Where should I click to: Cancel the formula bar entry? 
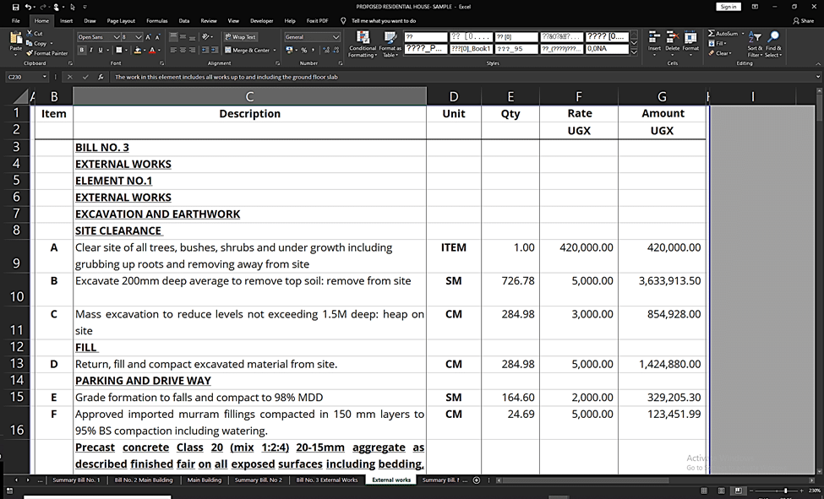[69, 77]
